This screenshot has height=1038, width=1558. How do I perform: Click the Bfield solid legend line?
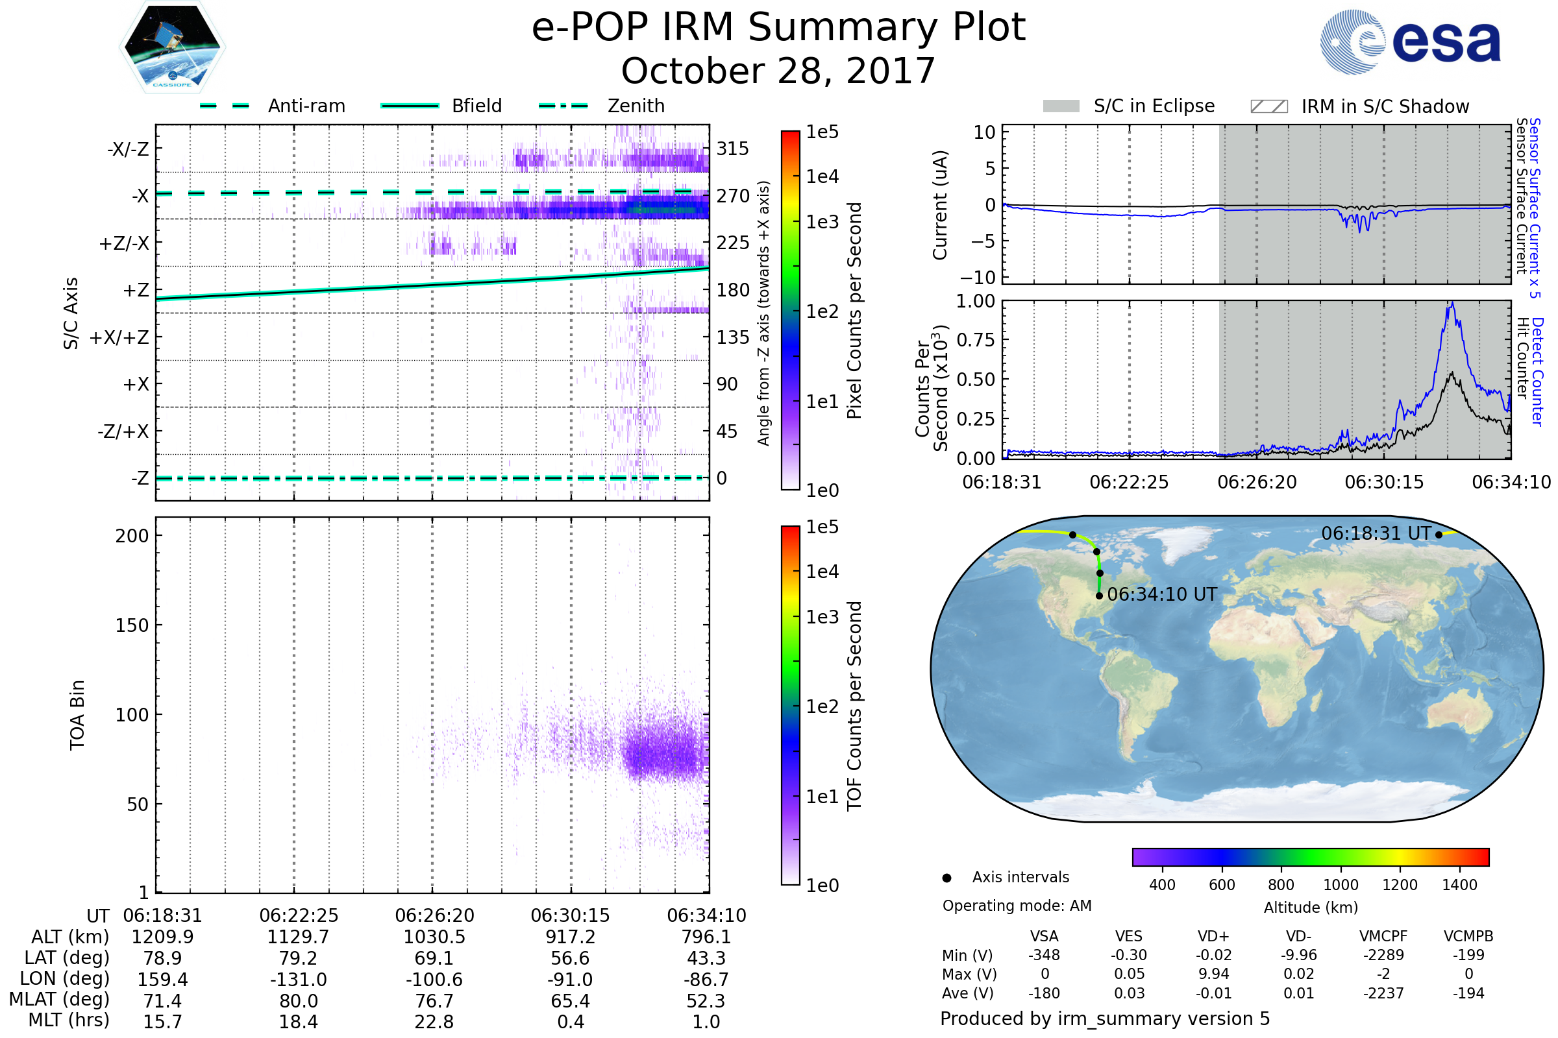[x=410, y=106]
